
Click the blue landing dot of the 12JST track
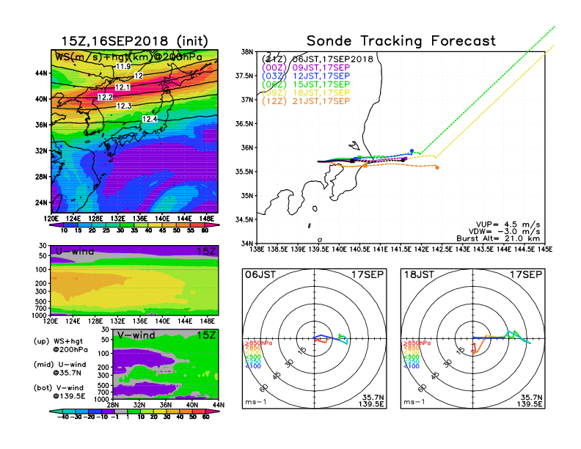(x=412, y=151)
